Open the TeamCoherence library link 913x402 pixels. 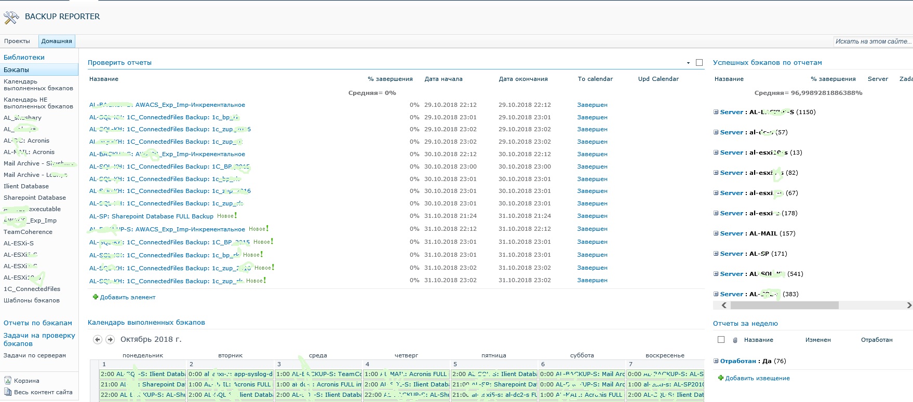(28, 232)
